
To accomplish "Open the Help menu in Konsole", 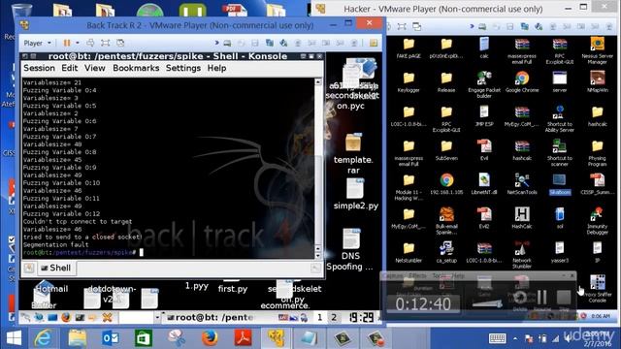I will click(216, 68).
